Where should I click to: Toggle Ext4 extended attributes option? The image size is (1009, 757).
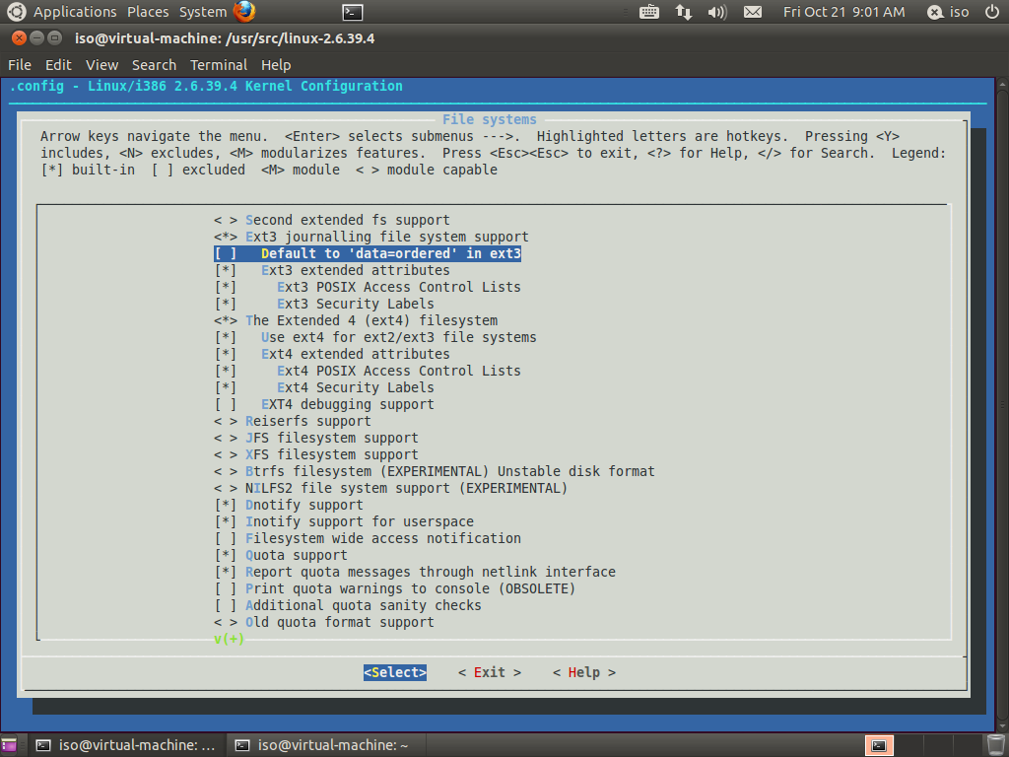pyautogui.click(x=332, y=354)
